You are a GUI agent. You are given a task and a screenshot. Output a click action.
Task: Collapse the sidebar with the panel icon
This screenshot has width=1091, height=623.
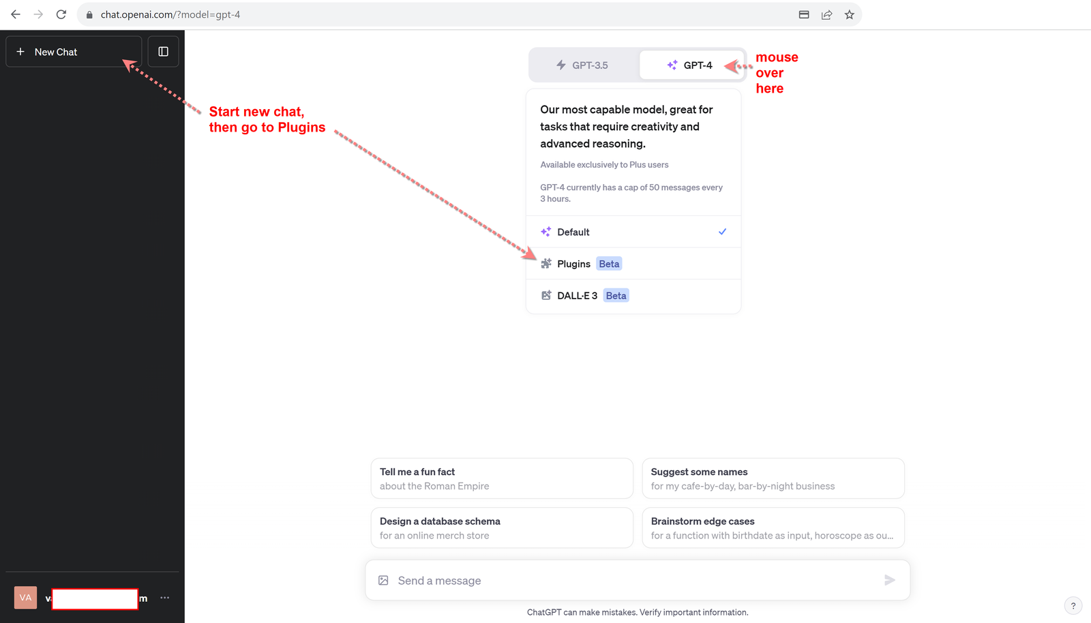[163, 52]
